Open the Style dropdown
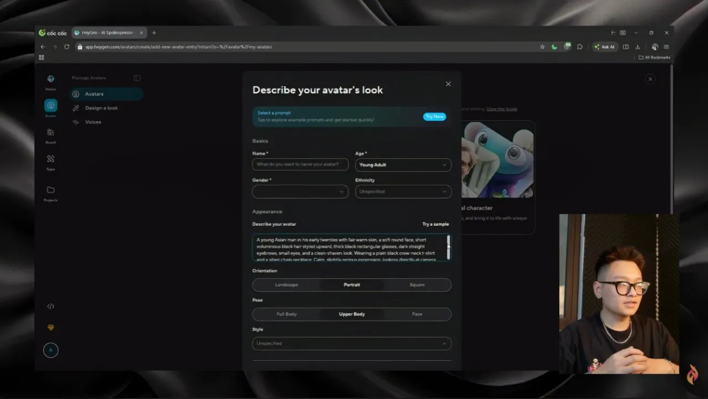Screen dimensions: 708x399 352,344
